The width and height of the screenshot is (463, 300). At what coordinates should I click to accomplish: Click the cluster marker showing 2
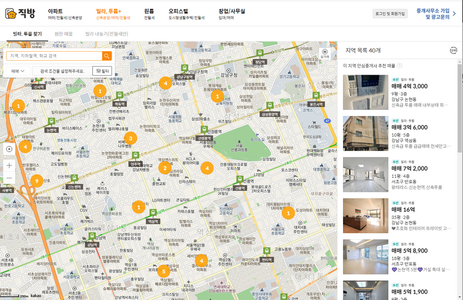point(165,168)
